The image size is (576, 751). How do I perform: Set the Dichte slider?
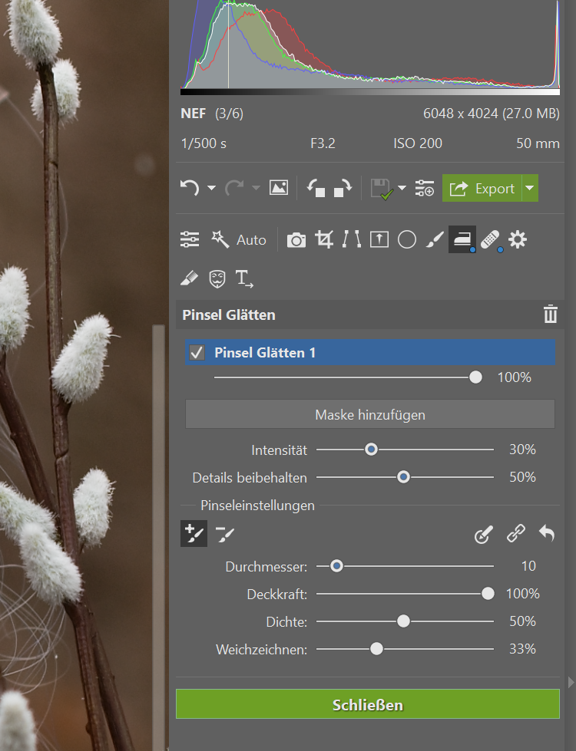(405, 621)
